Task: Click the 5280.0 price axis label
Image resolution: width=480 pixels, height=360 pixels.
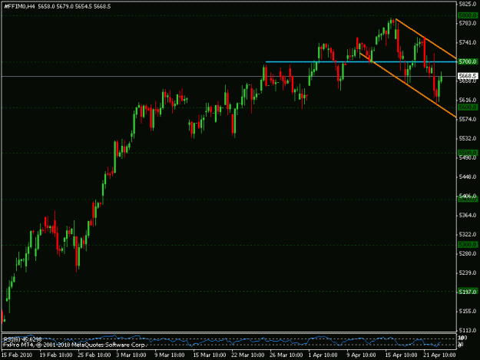Action: click(x=468, y=253)
